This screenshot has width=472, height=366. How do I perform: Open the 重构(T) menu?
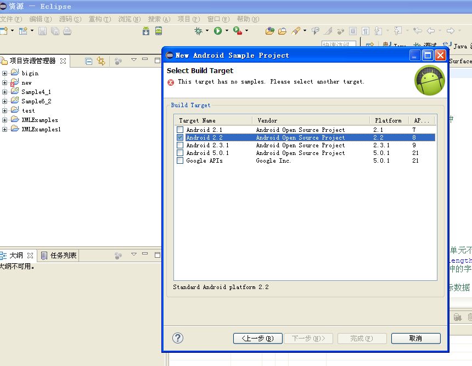[100, 19]
